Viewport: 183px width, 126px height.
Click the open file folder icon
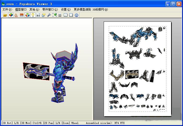(5, 15)
